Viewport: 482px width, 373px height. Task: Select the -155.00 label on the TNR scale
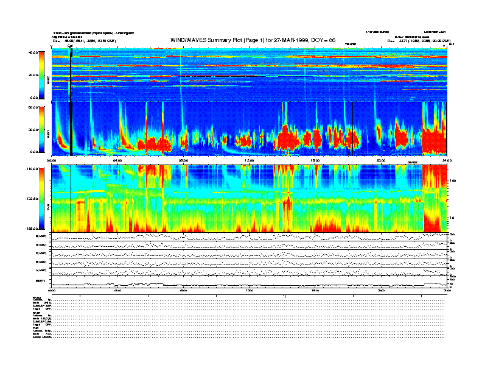[x=32, y=229]
